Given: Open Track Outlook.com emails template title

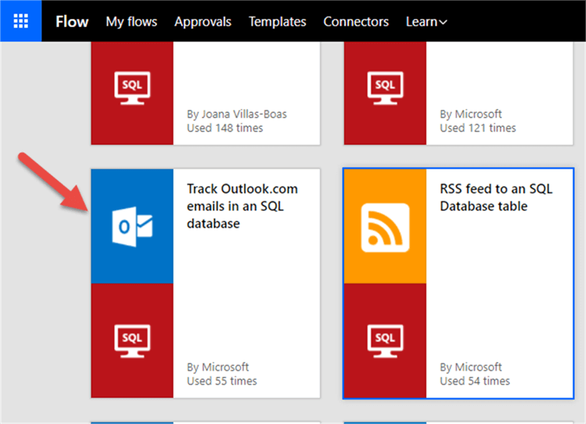Looking at the screenshot, I should click(x=242, y=206).
